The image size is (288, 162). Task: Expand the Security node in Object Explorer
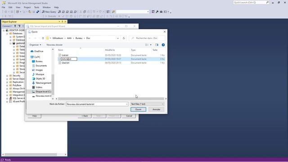point(7,76)
